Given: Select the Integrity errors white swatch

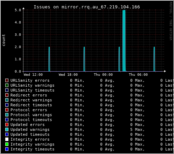Looking at the screenshot, I should coord(7,139).
